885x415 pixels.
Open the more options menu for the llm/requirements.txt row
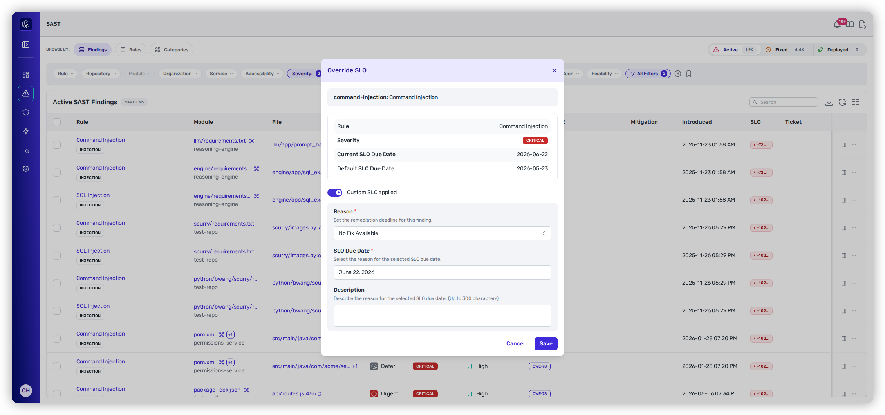[x=854, y=145]
